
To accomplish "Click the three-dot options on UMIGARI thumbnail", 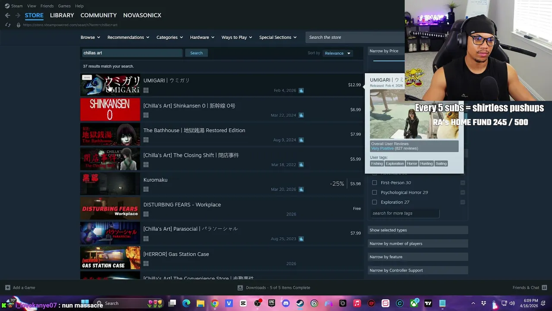I will [87, 78].
